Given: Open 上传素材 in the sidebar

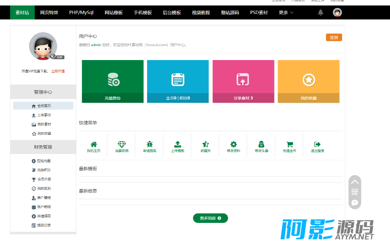Looking at the screenshot, I should (x=41, y=115).
